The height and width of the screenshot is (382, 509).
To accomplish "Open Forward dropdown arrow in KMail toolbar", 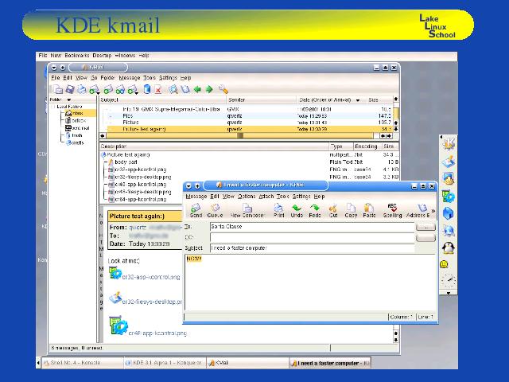I will tap(136, 93).
